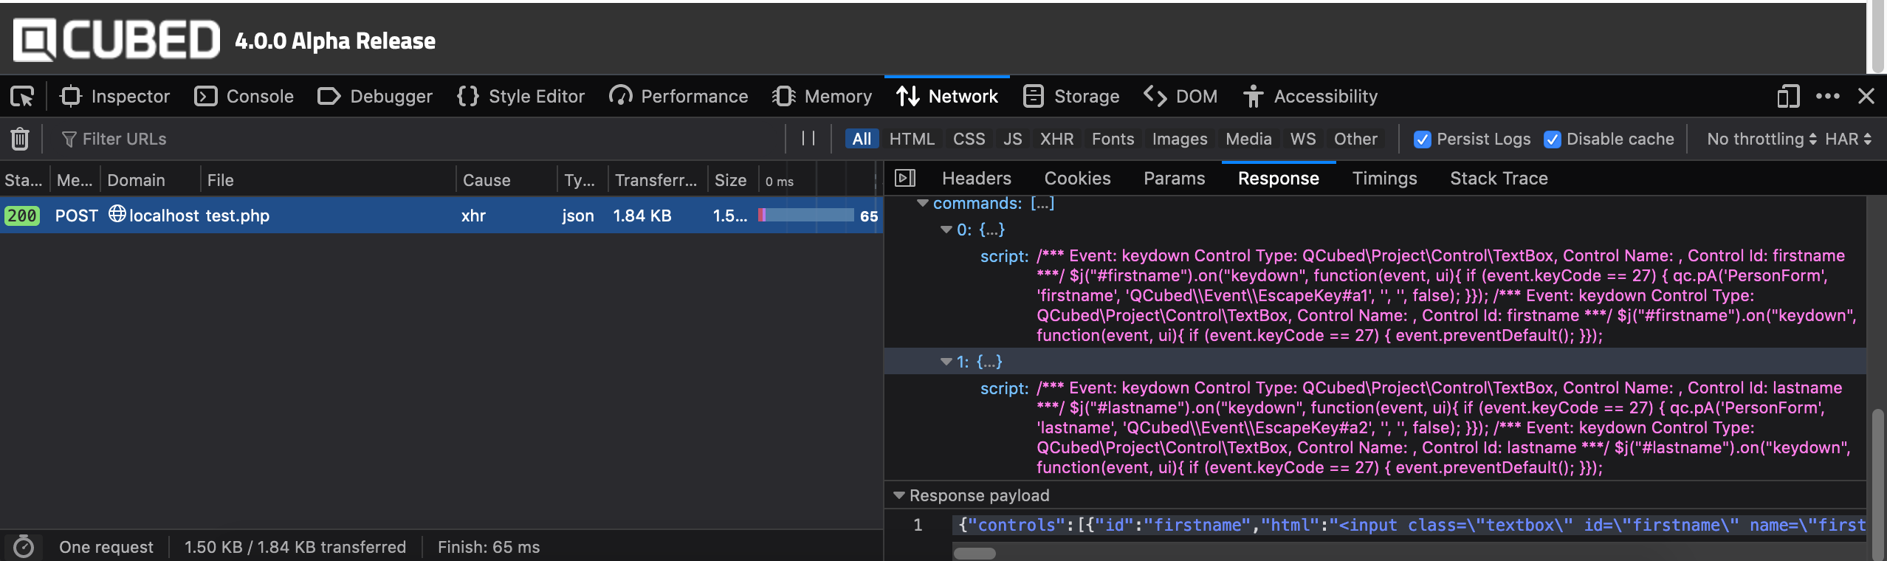The height and width of the screenshot is (561, 1887).
Task: Pause network recording
Action: pos(808,139)
